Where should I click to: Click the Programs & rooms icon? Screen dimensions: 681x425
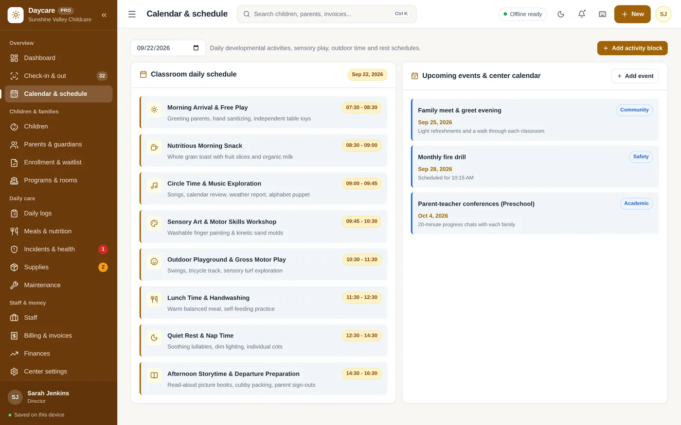click(x=14, y=180)
